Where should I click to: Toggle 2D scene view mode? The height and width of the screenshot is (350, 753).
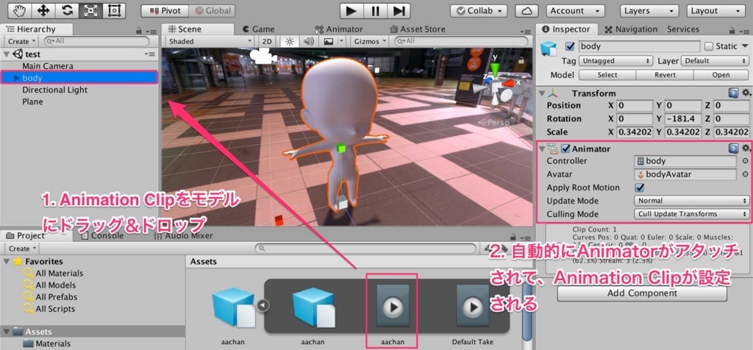point(266,41)
